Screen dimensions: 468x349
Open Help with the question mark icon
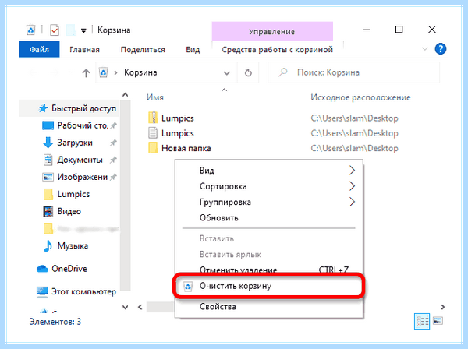(x=441, y=49)
